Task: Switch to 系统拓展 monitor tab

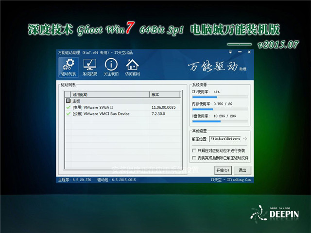Action: tap(90, 67)
